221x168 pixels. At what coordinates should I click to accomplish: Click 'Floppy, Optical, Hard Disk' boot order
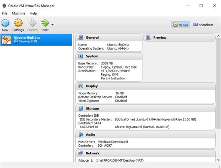pyautogui.click(x=119, y=67)
